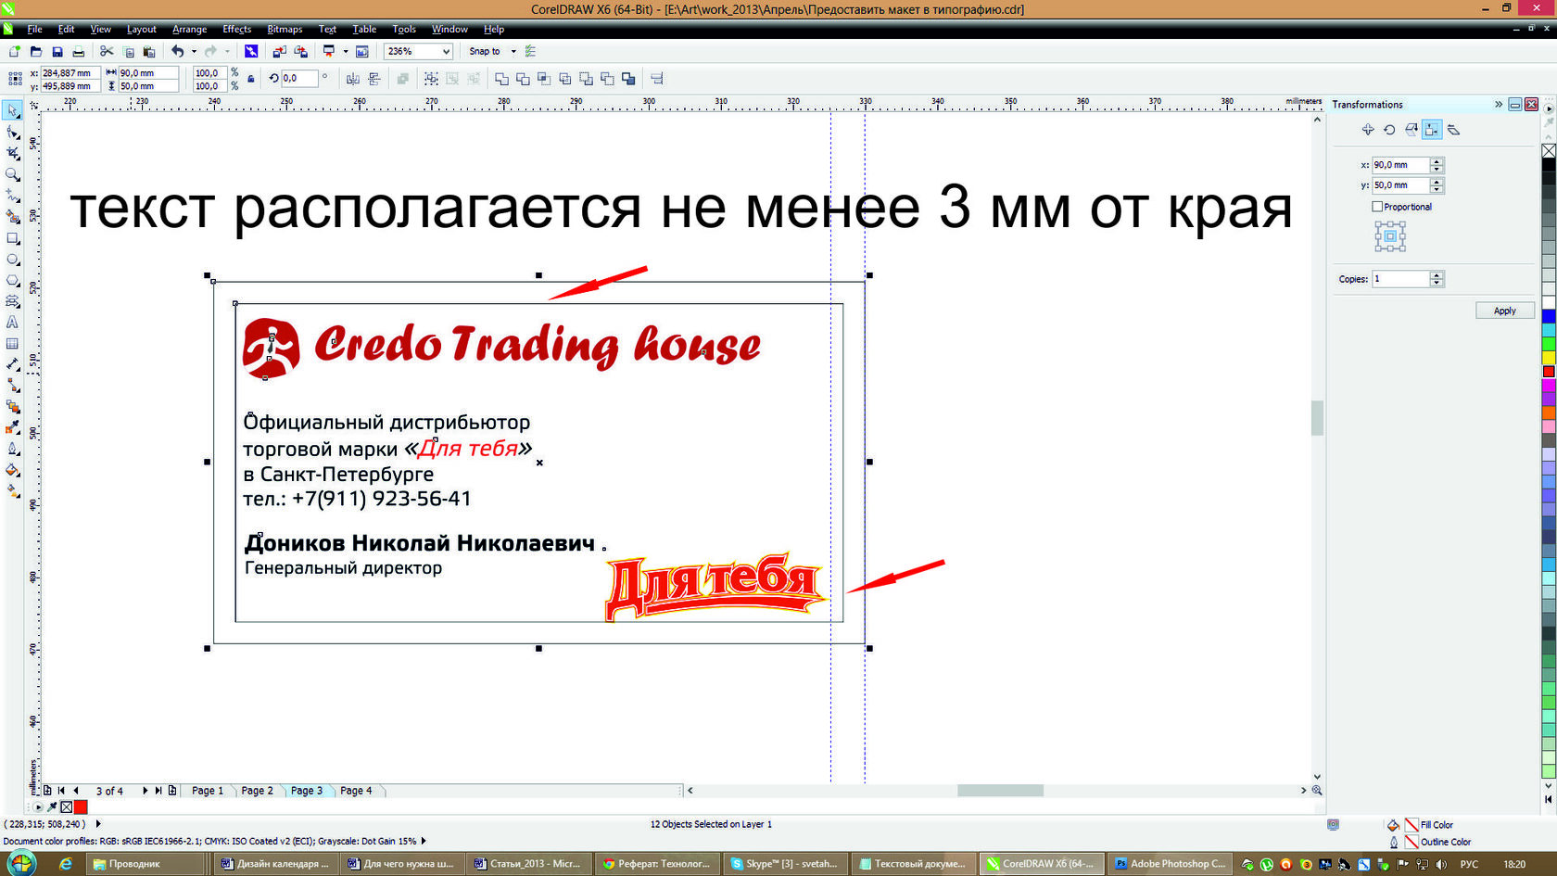The image size is (1557, 876).
Task: Select the Polygon tool
Action: coord(13,281)
